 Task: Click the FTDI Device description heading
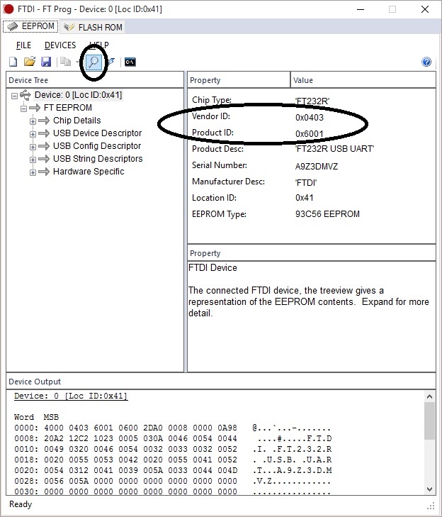212,268
